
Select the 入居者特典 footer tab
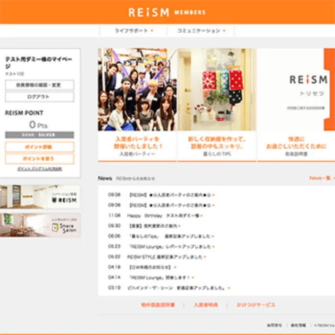click(206, 305)
